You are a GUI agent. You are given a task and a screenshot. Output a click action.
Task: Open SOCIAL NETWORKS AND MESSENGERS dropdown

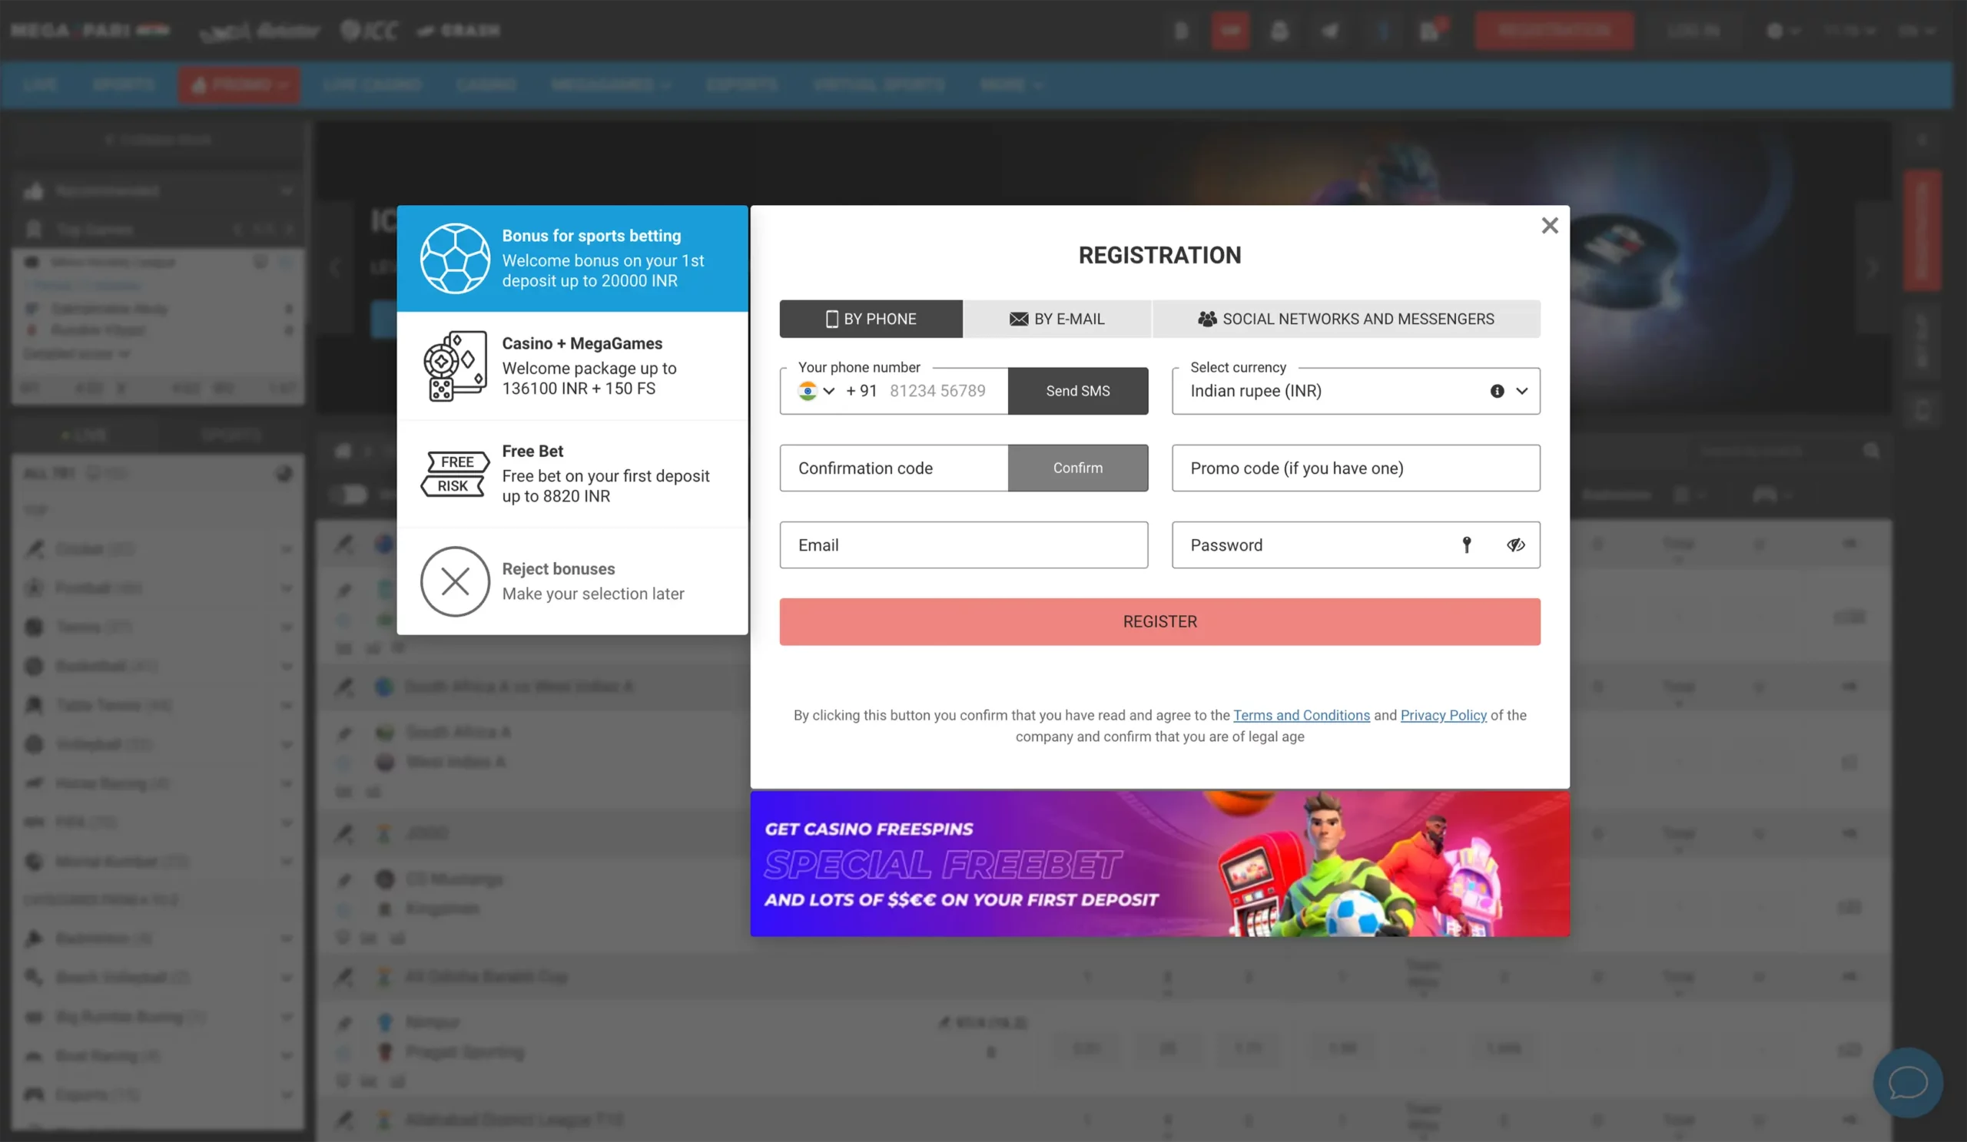[1345, 318]
